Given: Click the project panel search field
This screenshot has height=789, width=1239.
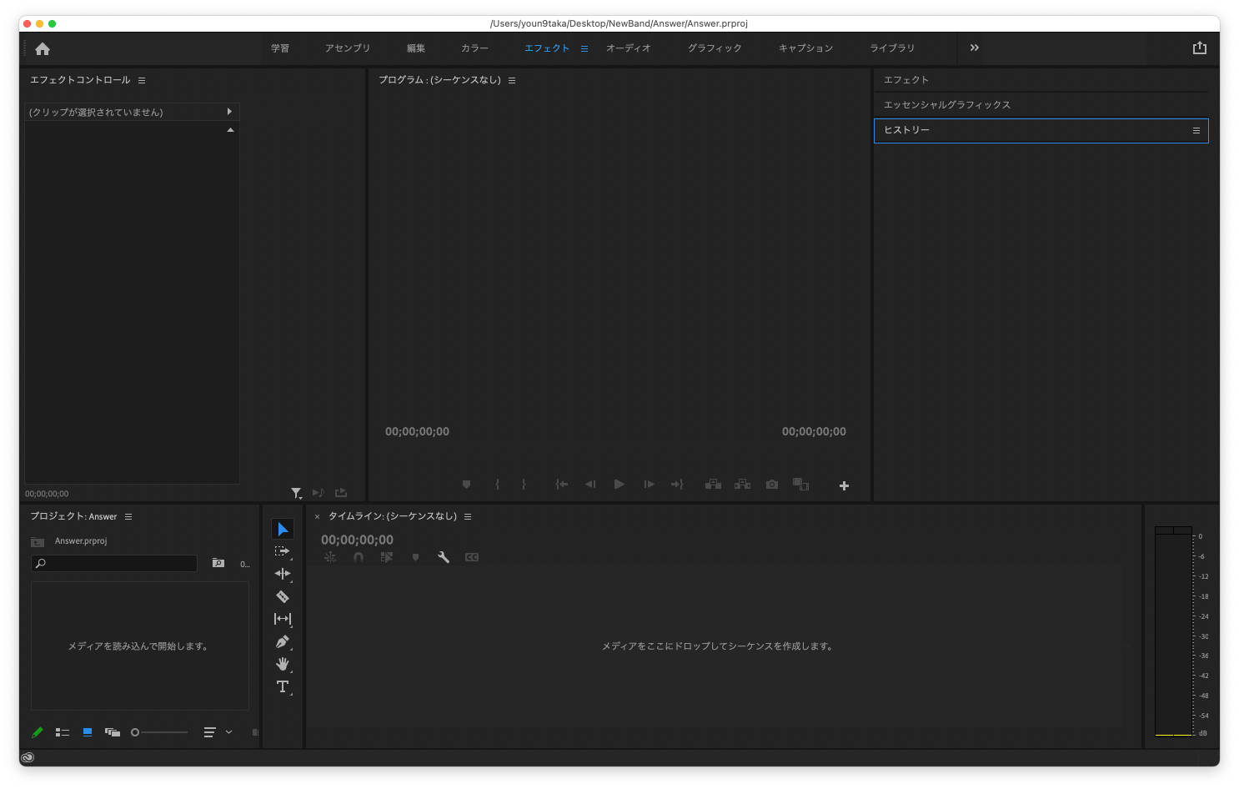Looking at the screenshot, I should (115, 564).
